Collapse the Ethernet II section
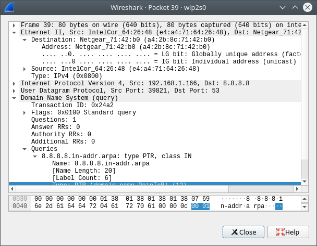317x246 pixels. point(14,32)
